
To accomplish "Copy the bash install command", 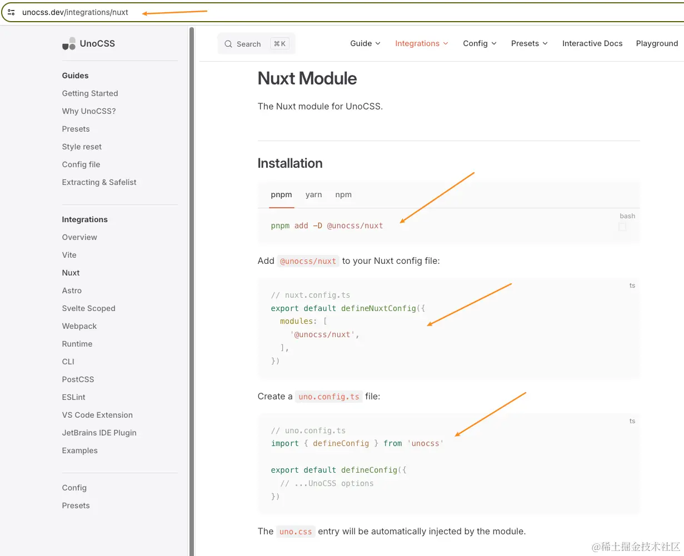I will [x=622, y=227].
